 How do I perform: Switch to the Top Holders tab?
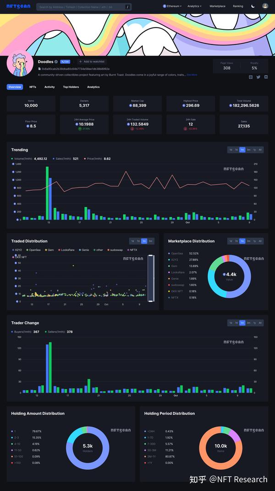[71, 87]
